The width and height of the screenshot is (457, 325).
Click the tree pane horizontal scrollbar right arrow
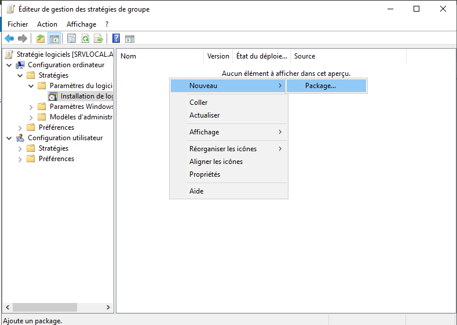(x=108, y=308)
